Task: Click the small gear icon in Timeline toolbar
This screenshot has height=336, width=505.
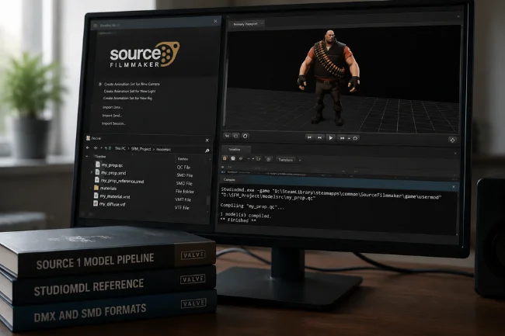Action: [x=241, y=158]
